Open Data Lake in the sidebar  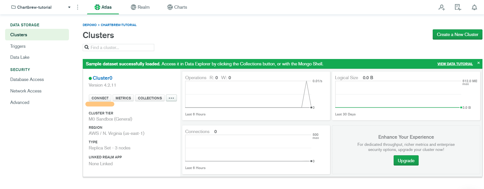(20, 57)
